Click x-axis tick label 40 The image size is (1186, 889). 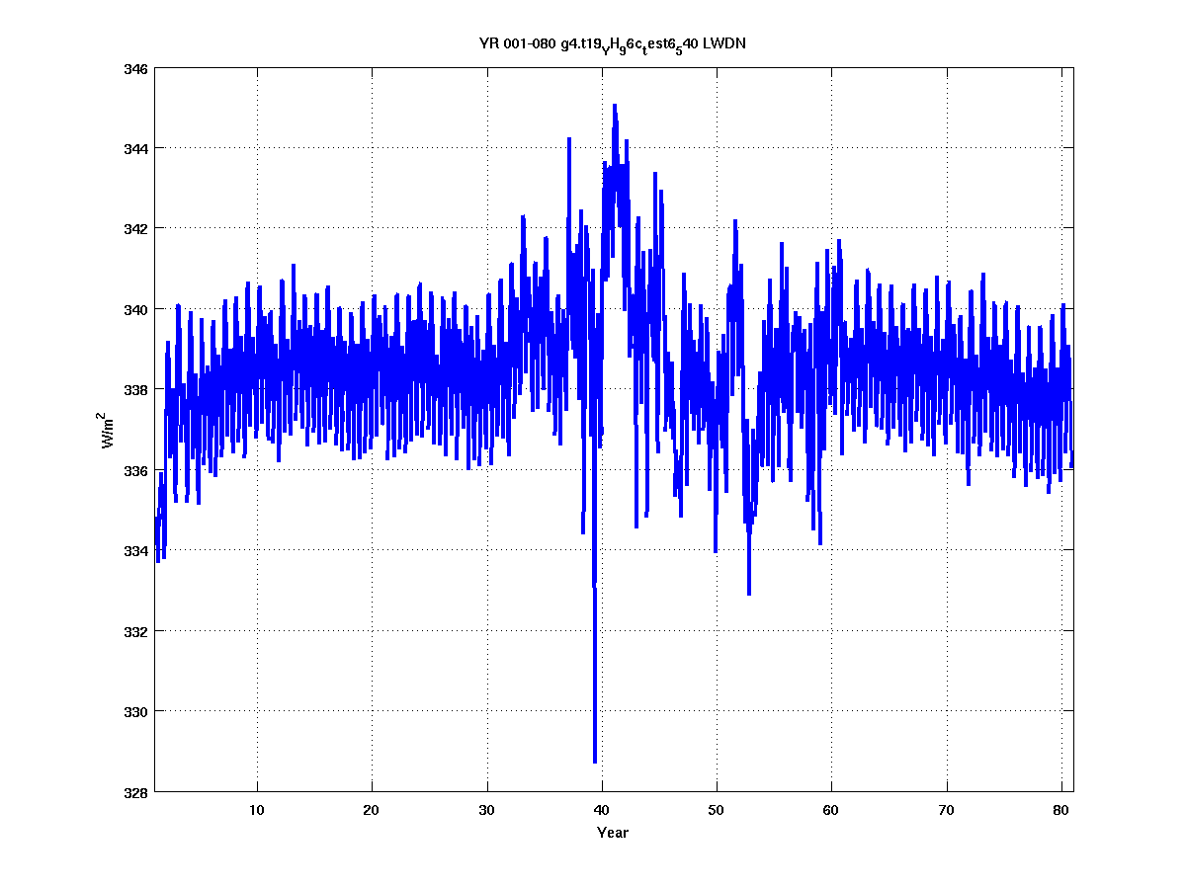[602, 810]
